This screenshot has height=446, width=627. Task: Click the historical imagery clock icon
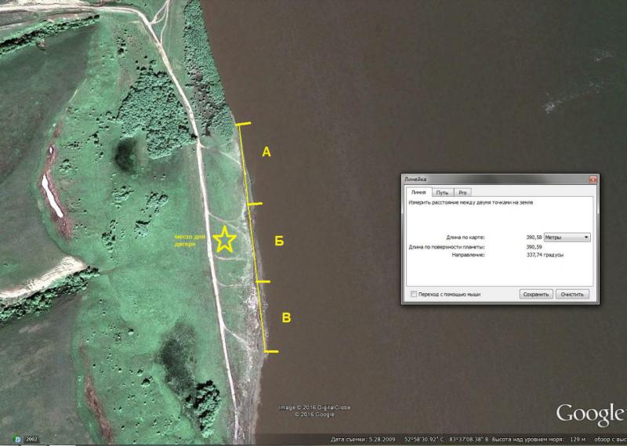click(x=16, y=439)
